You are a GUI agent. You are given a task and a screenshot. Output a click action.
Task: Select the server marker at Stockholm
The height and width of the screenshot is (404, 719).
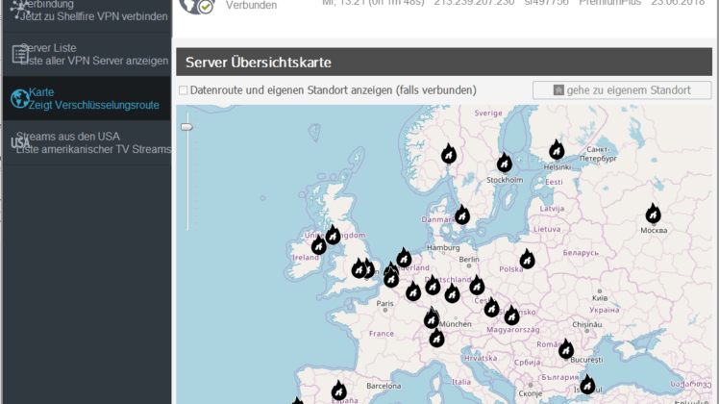pyautogui.click(x=505, y=163)
